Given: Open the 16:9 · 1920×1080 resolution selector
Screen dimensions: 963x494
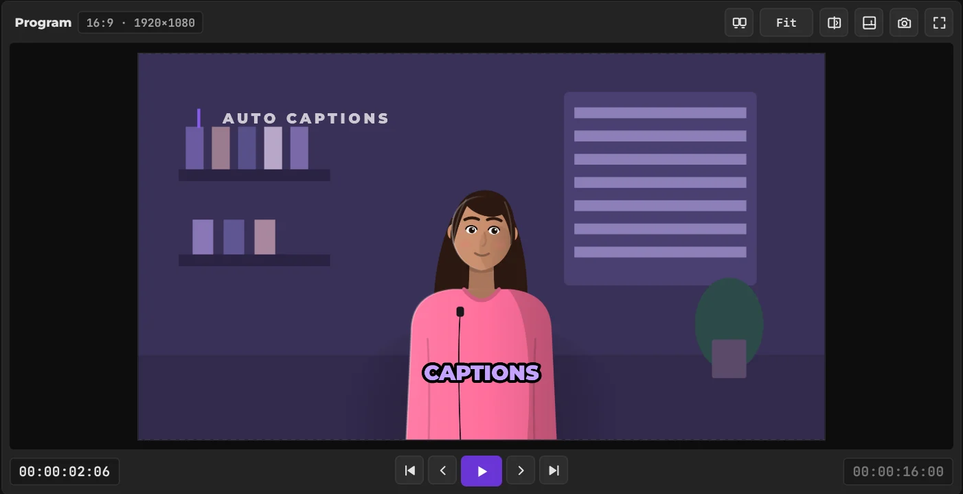Looking at the screenshot, I should pos(140,23).
